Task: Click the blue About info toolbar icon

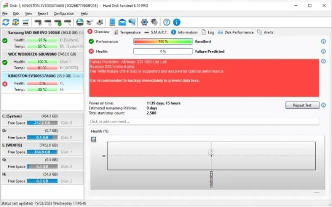Action: tap(177, 22)
